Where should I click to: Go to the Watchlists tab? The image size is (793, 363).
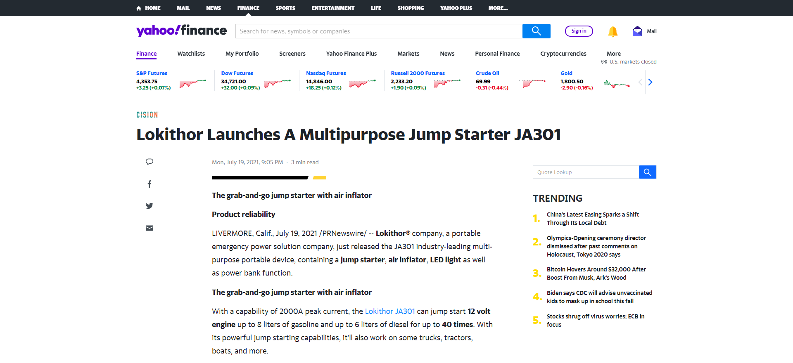coord(191,54)
